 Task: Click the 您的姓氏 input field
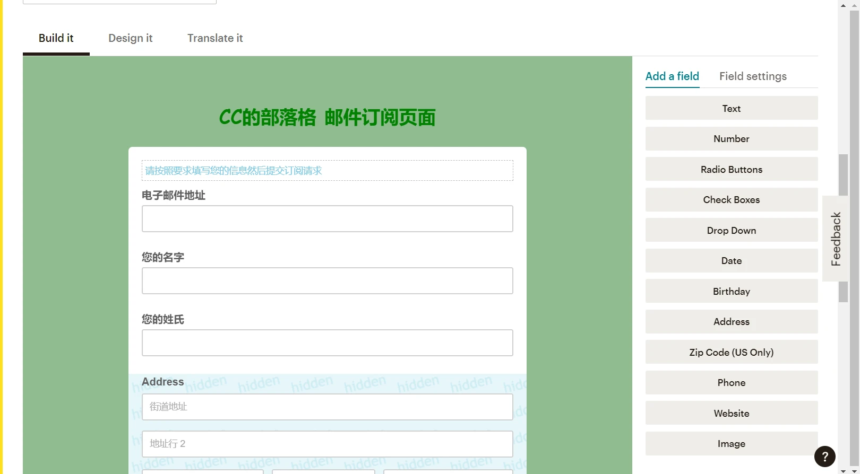coord(328,343)
